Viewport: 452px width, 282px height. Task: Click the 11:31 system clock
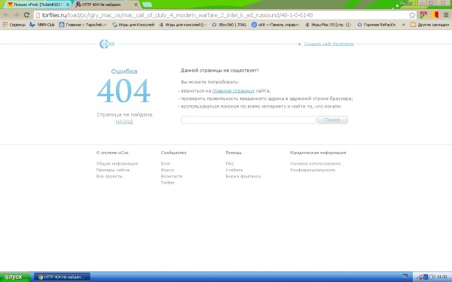[x=442, y=277]
